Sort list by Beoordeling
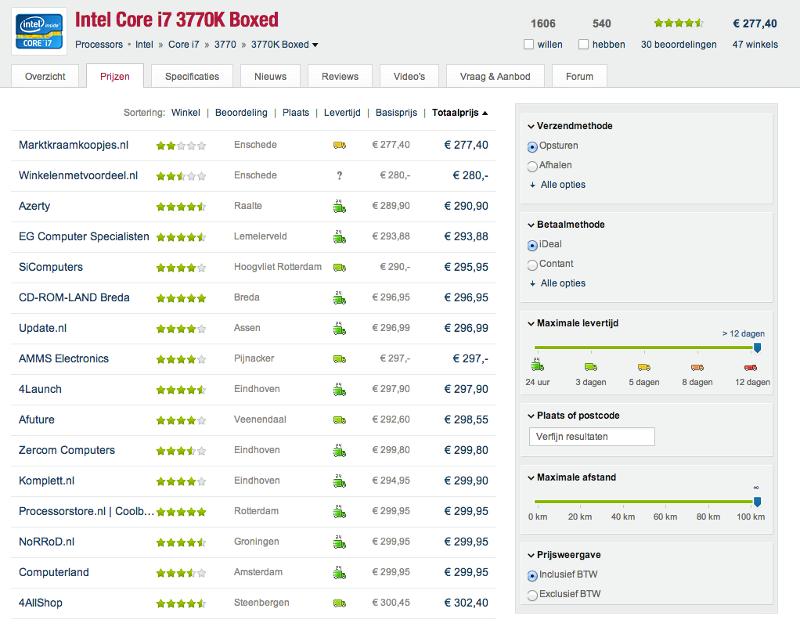The width and height of the screenshot is (800, 623). (241, 113)
